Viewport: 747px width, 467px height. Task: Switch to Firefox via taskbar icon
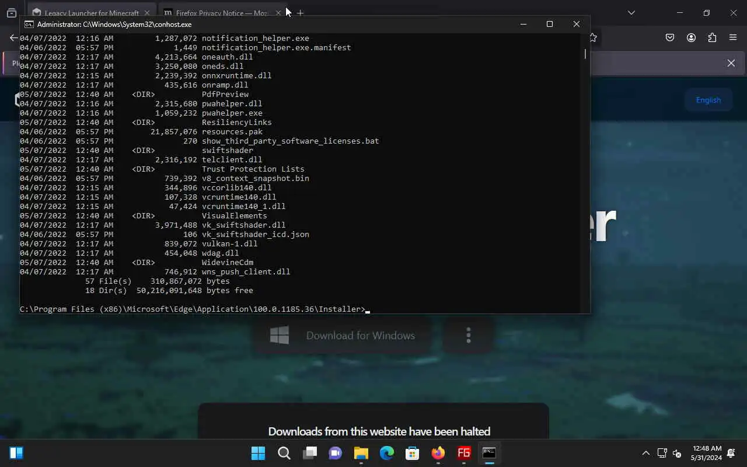tap(438, 453)
